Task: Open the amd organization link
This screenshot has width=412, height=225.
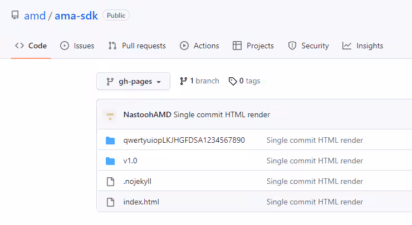Action: [35, 16]
